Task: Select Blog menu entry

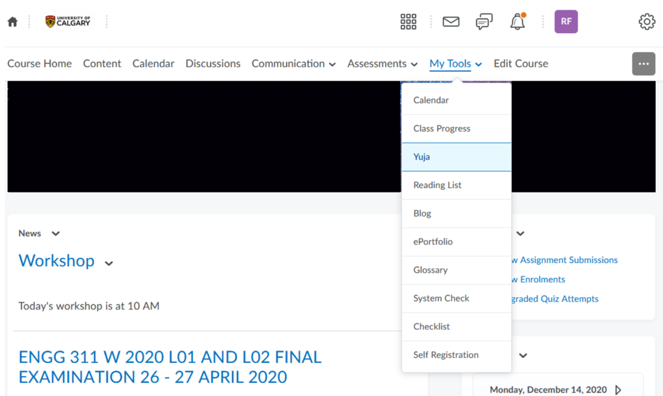Action: [456, 214]
